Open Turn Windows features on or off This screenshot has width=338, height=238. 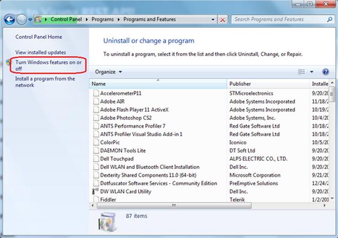coord(48,65)
